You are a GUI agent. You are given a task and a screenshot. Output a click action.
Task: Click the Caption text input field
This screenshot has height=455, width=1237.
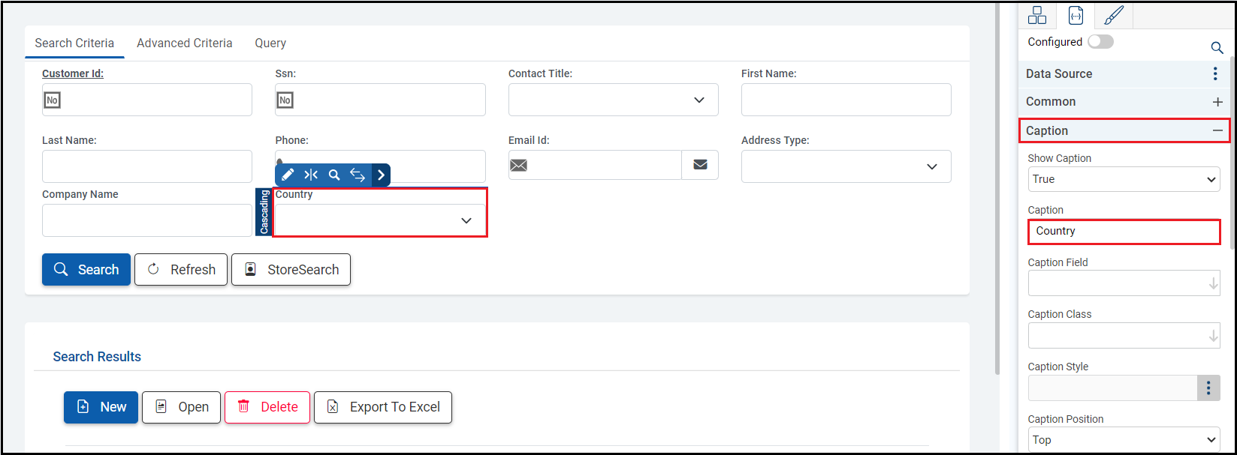point(1124,231)
